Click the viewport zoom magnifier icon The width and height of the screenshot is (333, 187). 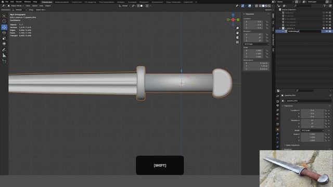[x=237, y=28]
